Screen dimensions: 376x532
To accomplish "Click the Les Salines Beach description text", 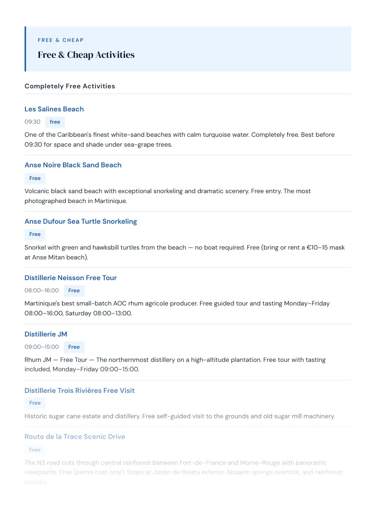I will click(x=180, y=140).
